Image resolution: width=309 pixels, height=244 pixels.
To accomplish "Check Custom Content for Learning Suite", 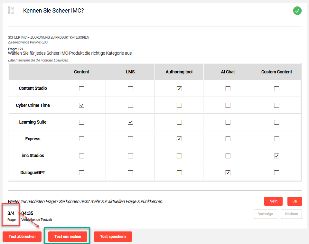I will 277,122.
